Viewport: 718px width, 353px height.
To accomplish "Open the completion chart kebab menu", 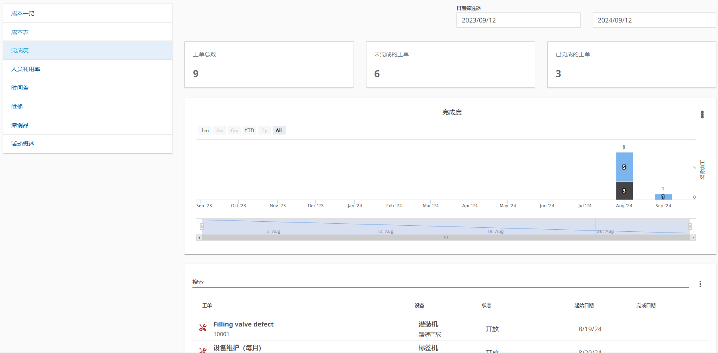I will 702,114.
